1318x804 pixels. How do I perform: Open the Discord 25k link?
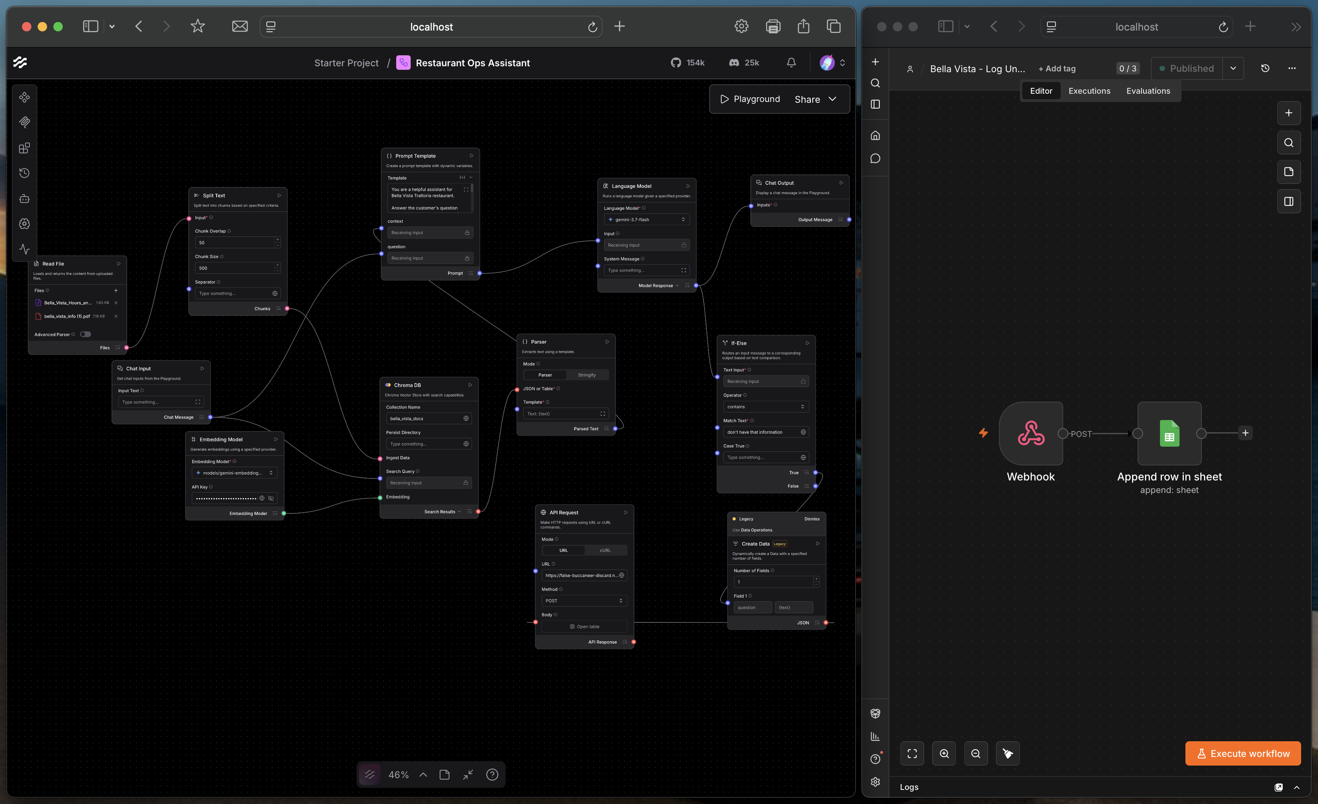coord(744,63)
